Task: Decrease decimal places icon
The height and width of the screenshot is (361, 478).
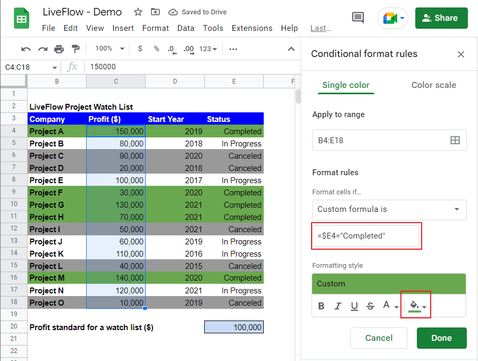Action: click(172, 49)
